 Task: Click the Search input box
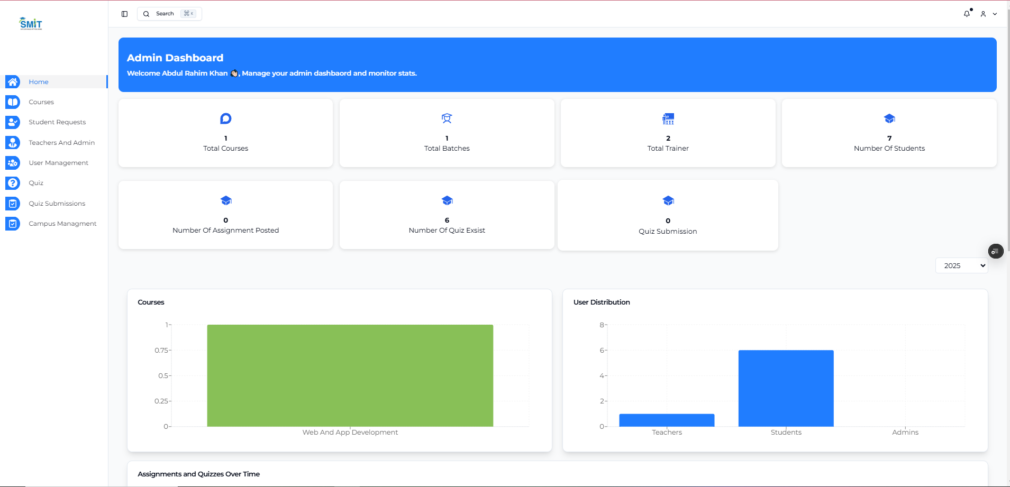point(169,14)
